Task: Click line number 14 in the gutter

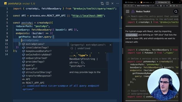Action: click(x=7, y=54)
